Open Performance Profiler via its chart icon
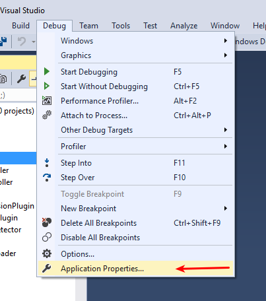The height and width of the screenshot is (301, 266). click(x=47, y=100)
